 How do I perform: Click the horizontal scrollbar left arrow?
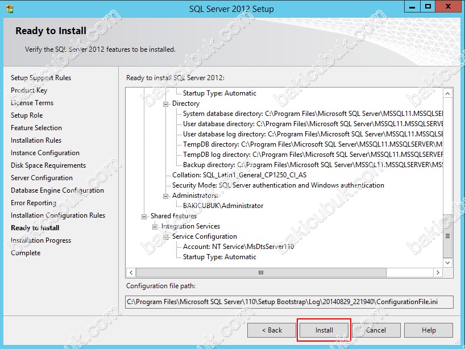tap(131, 272)
